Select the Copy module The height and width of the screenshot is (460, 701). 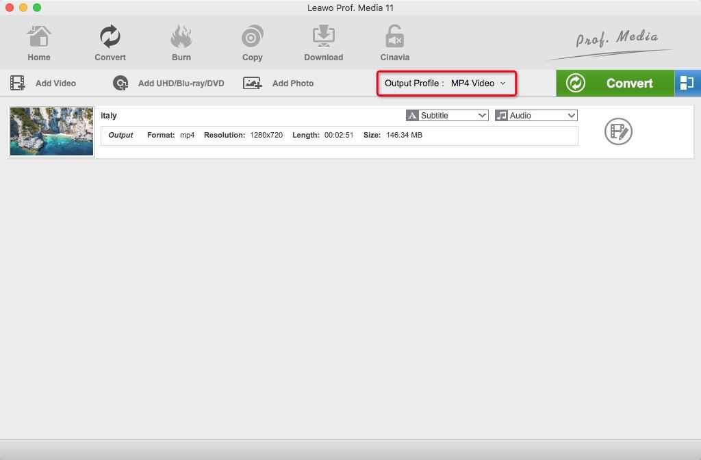pos(252,41)
